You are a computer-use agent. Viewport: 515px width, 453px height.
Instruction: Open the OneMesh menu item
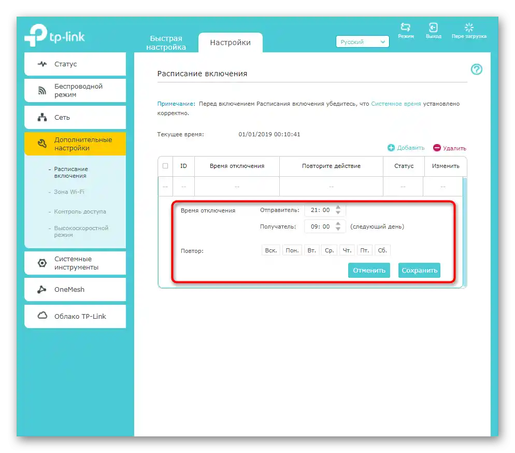tap(75, 289)
